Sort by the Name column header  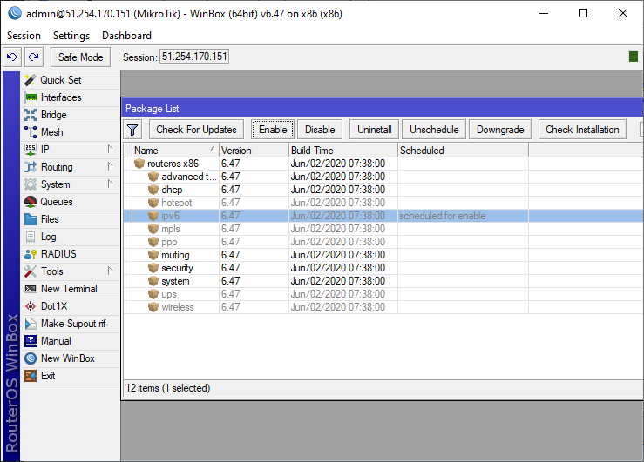(x=175, y=151)
